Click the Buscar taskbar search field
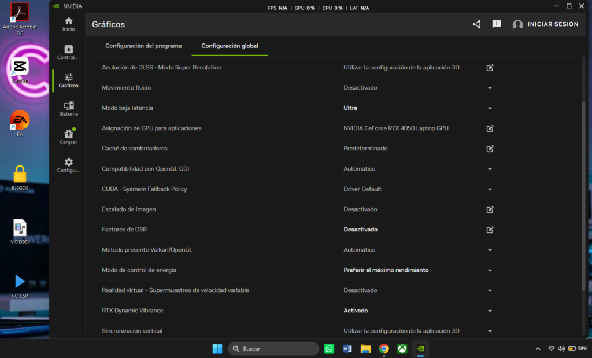Viewport: 592px width, 358px height. 273,349
